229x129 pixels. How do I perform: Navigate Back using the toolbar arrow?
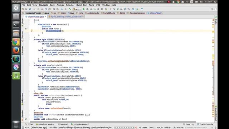pos(62,9)
